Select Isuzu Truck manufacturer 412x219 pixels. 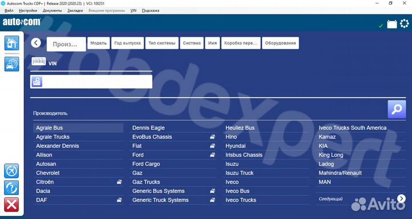(267, 173)
